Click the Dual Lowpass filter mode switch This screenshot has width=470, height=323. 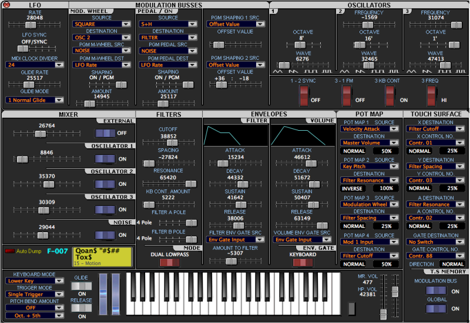(169, 263)
